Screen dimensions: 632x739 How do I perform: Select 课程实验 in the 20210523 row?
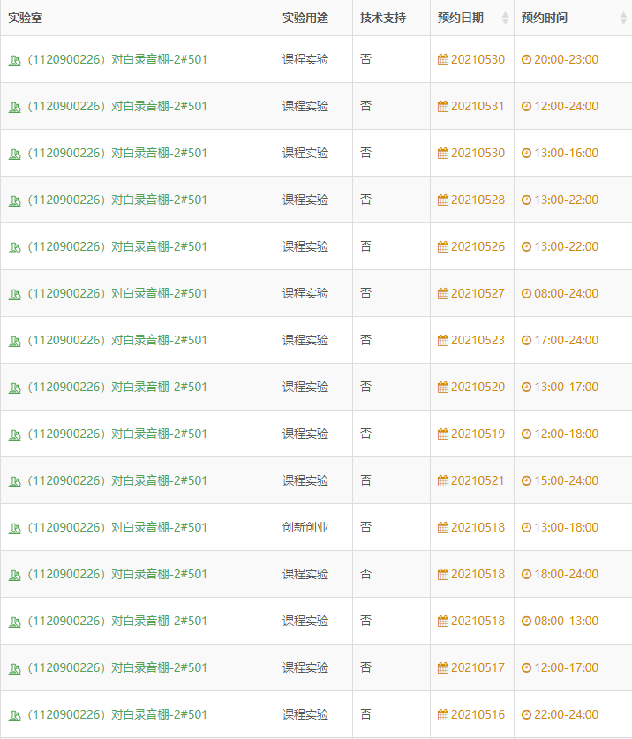coord(305,340)
